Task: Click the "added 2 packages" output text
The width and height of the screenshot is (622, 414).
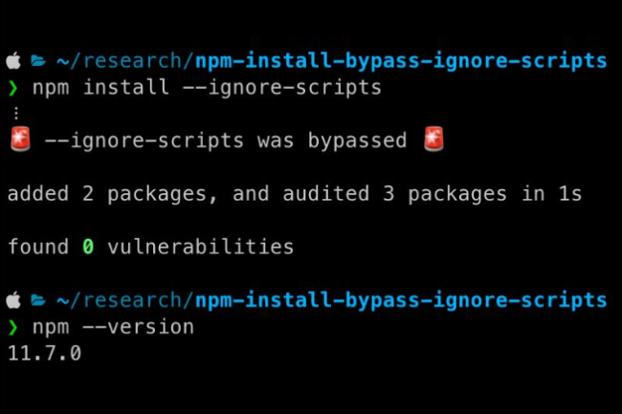Action: [113, 194]
